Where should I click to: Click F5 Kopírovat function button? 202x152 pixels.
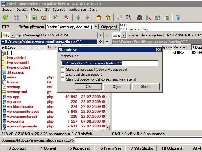79,148
